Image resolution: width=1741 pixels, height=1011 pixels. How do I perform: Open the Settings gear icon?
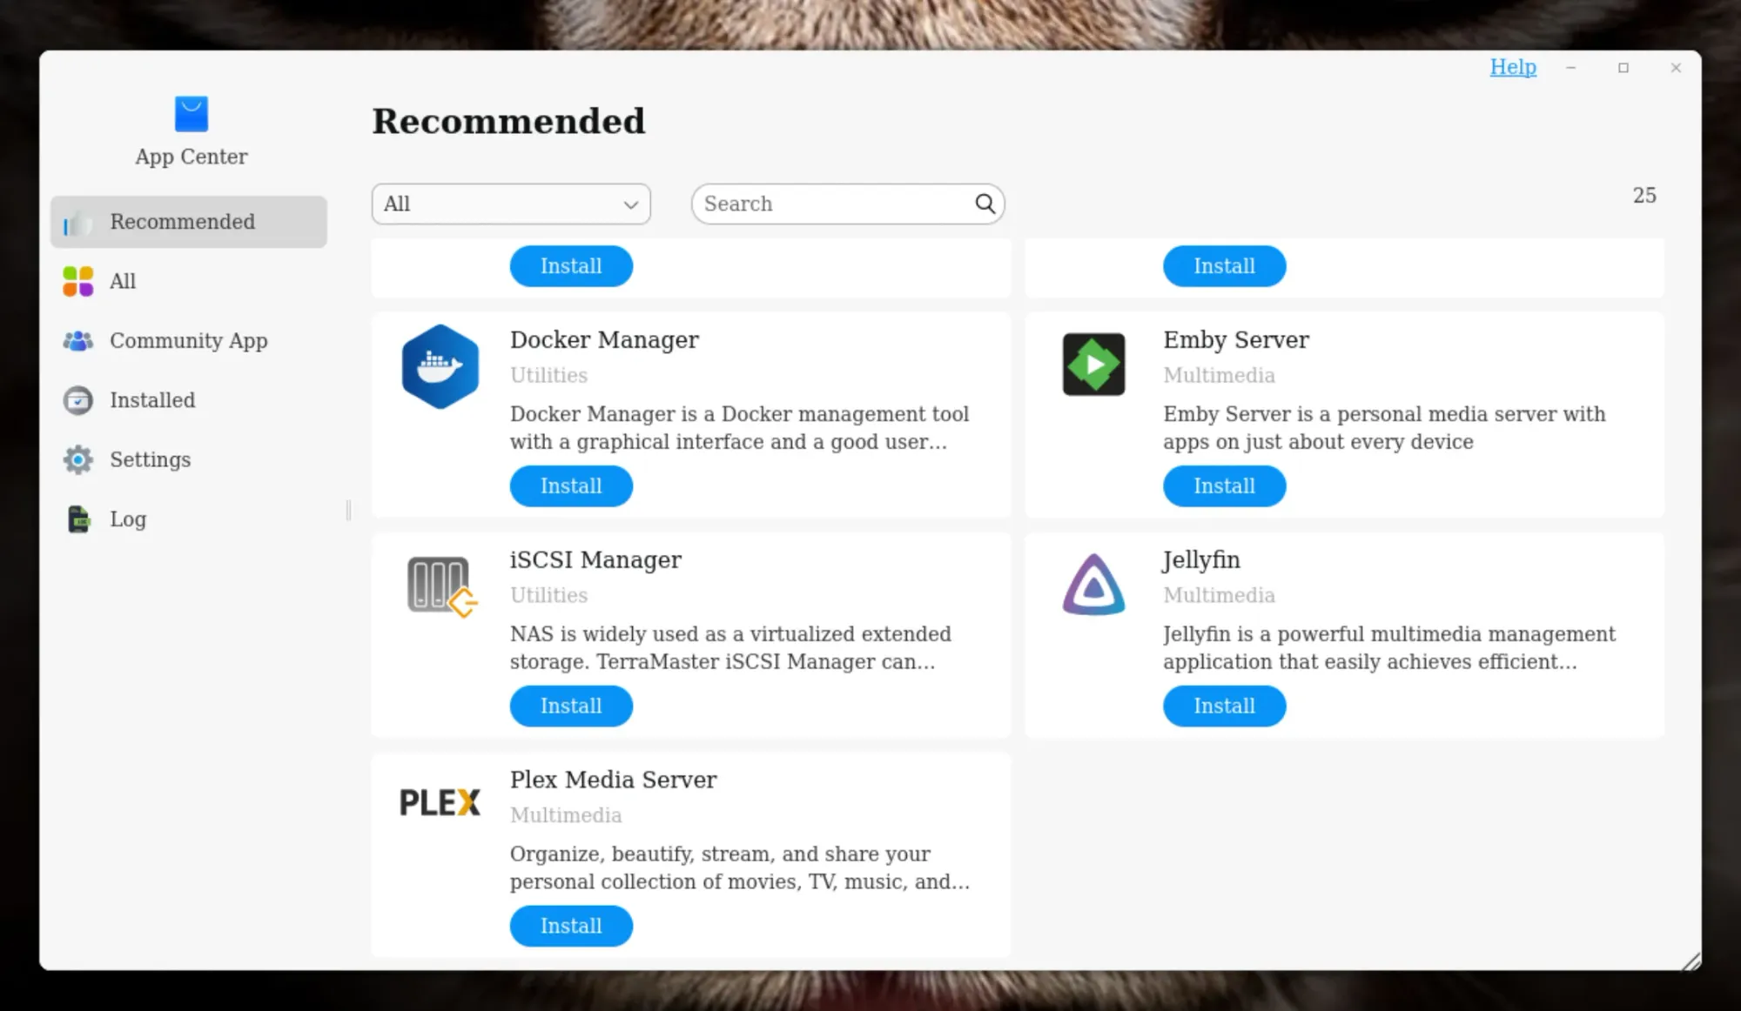point(77,459)
